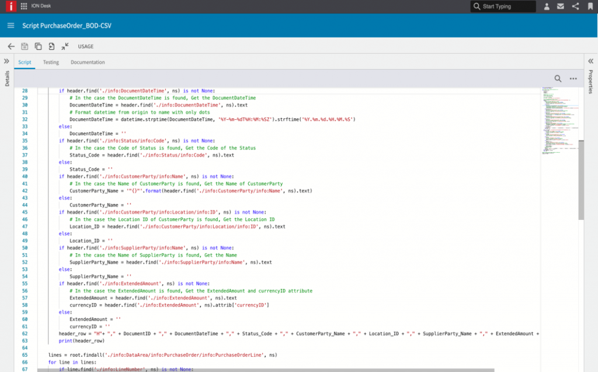Search within the script editor
The width and height of the screenshot is (598, 372).
pos(558,78)
